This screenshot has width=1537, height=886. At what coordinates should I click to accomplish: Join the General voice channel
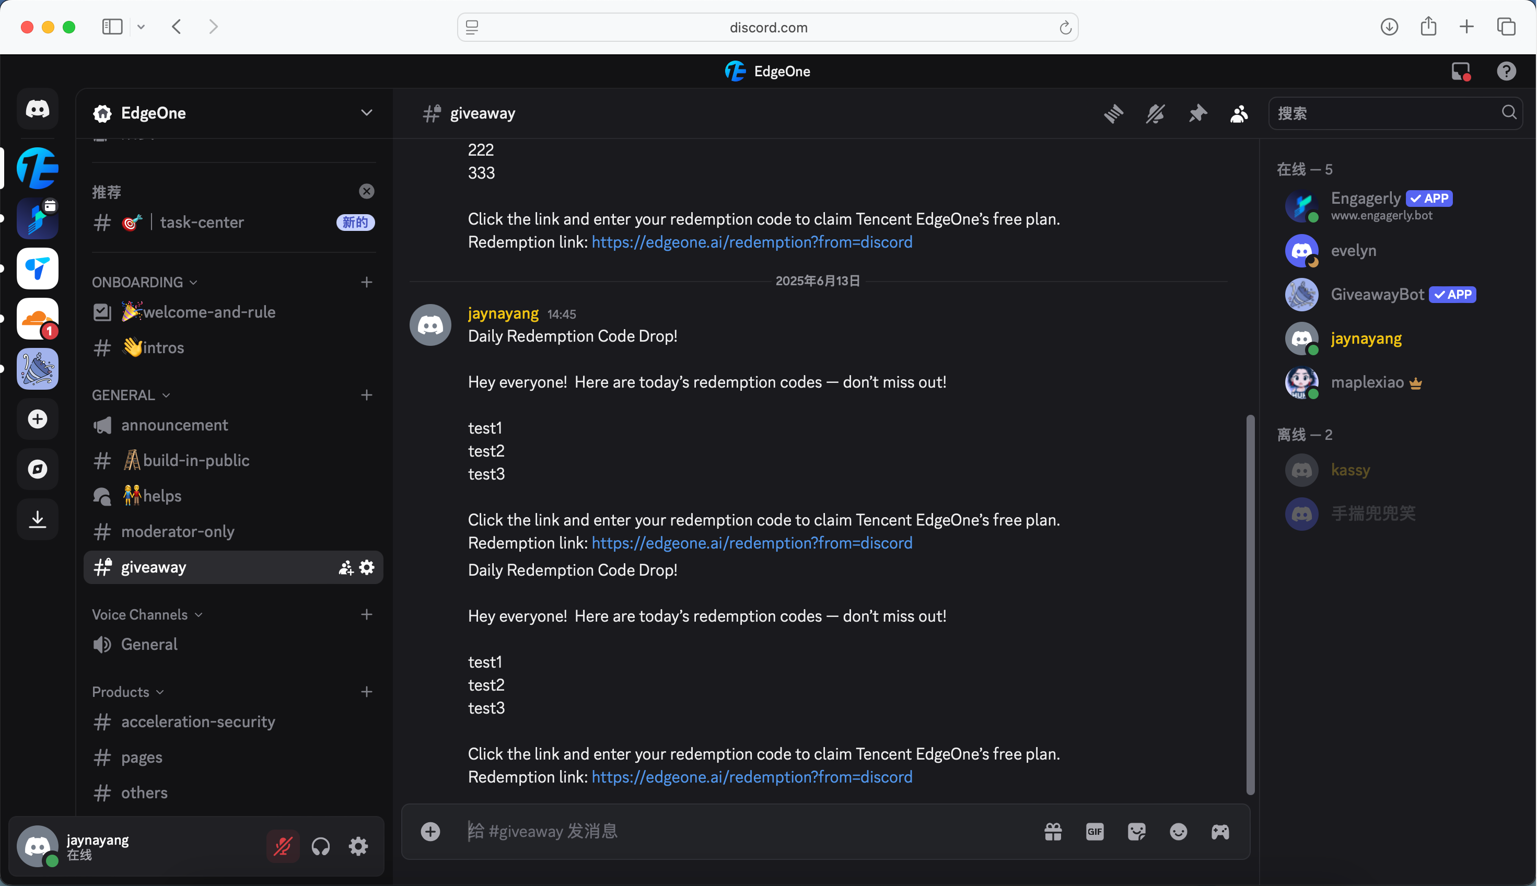tap(233, 645)
